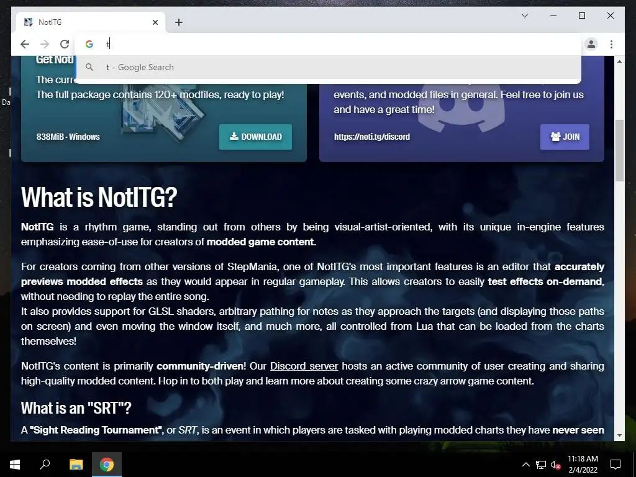The image size is (636, 477).
Task: Click the '838MiB · Windows' text
Action: point(68,137)
